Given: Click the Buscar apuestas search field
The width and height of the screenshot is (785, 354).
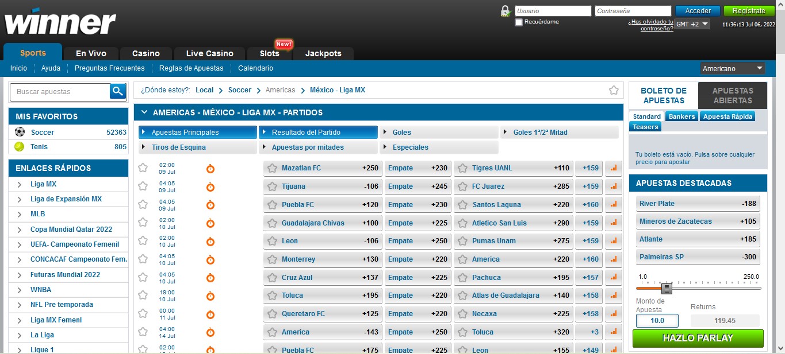Looking at the screenshot, I should tap(60, 91).
